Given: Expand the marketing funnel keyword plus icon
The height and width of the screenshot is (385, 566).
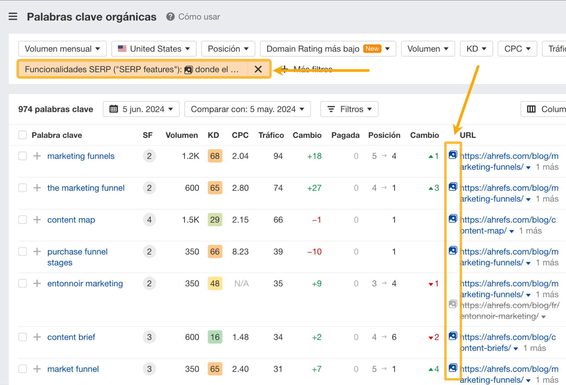Looking at the screenshot, I should 37,188.
